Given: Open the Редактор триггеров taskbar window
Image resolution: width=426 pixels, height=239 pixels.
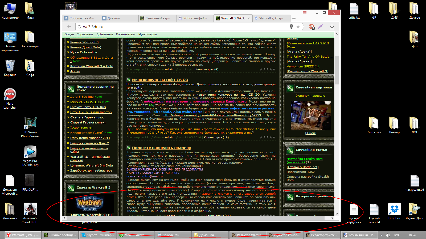Looking at the screenshot, I should [x=322, y=235].
